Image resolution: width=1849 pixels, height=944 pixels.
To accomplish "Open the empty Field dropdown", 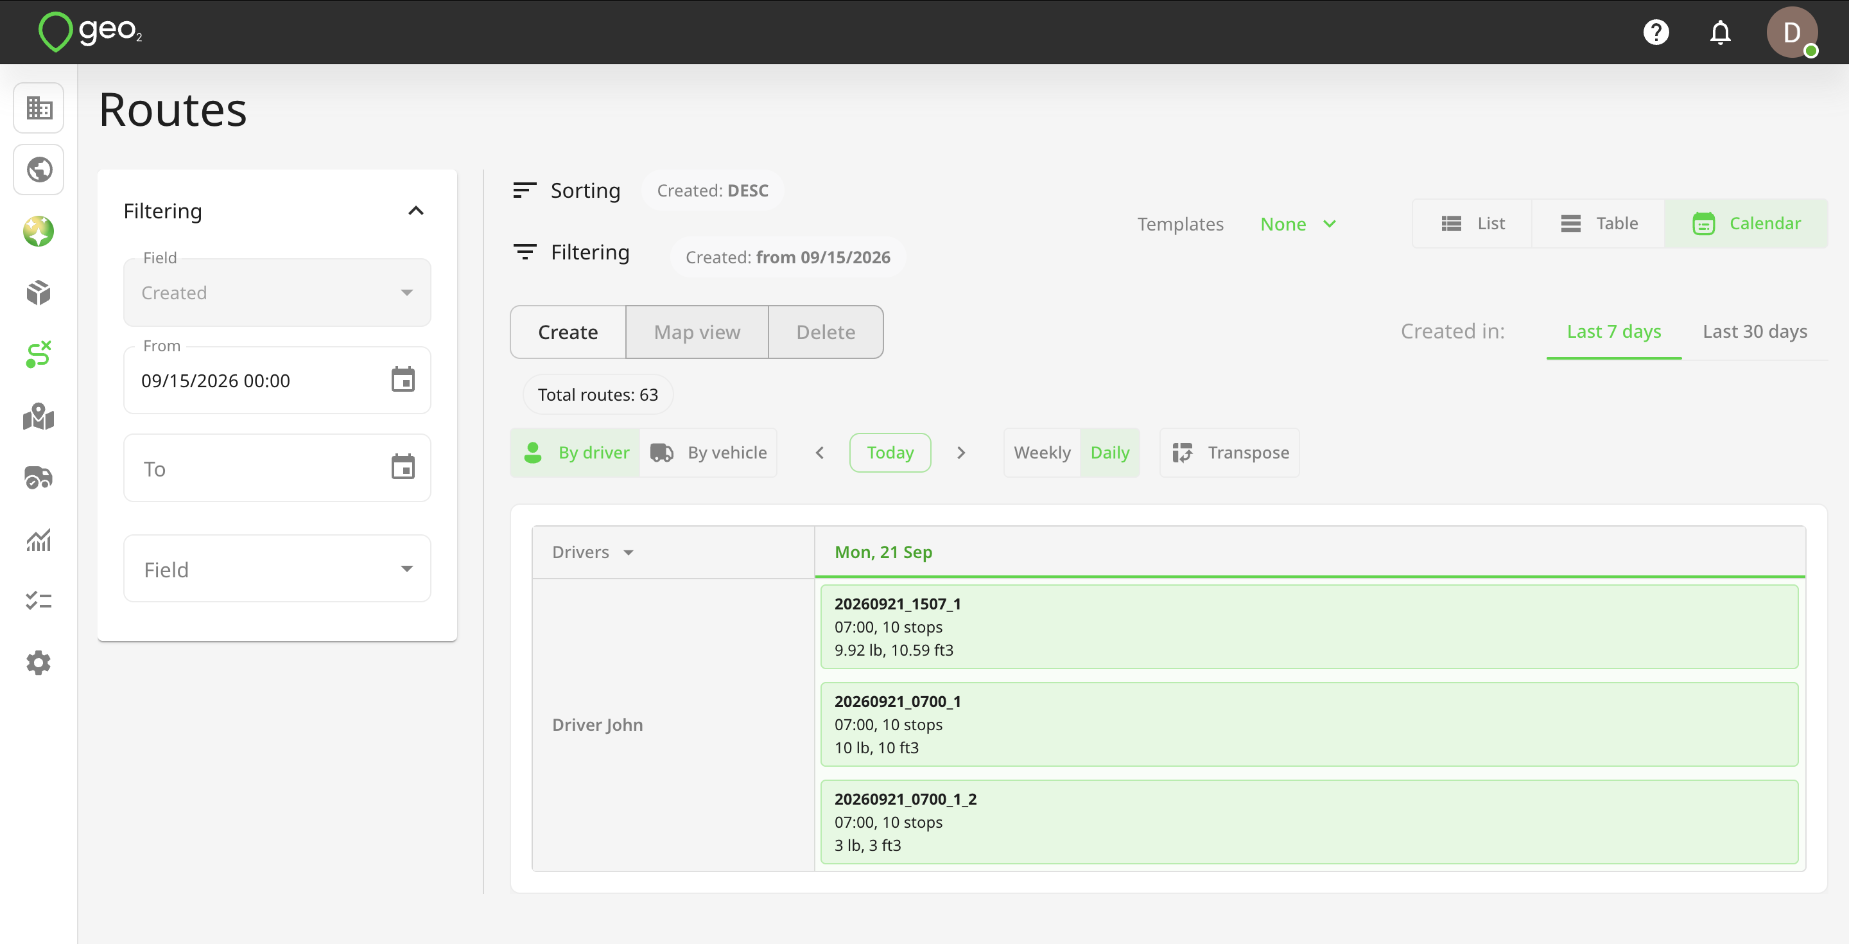I will pyautogui.click(x=277, y=568).
